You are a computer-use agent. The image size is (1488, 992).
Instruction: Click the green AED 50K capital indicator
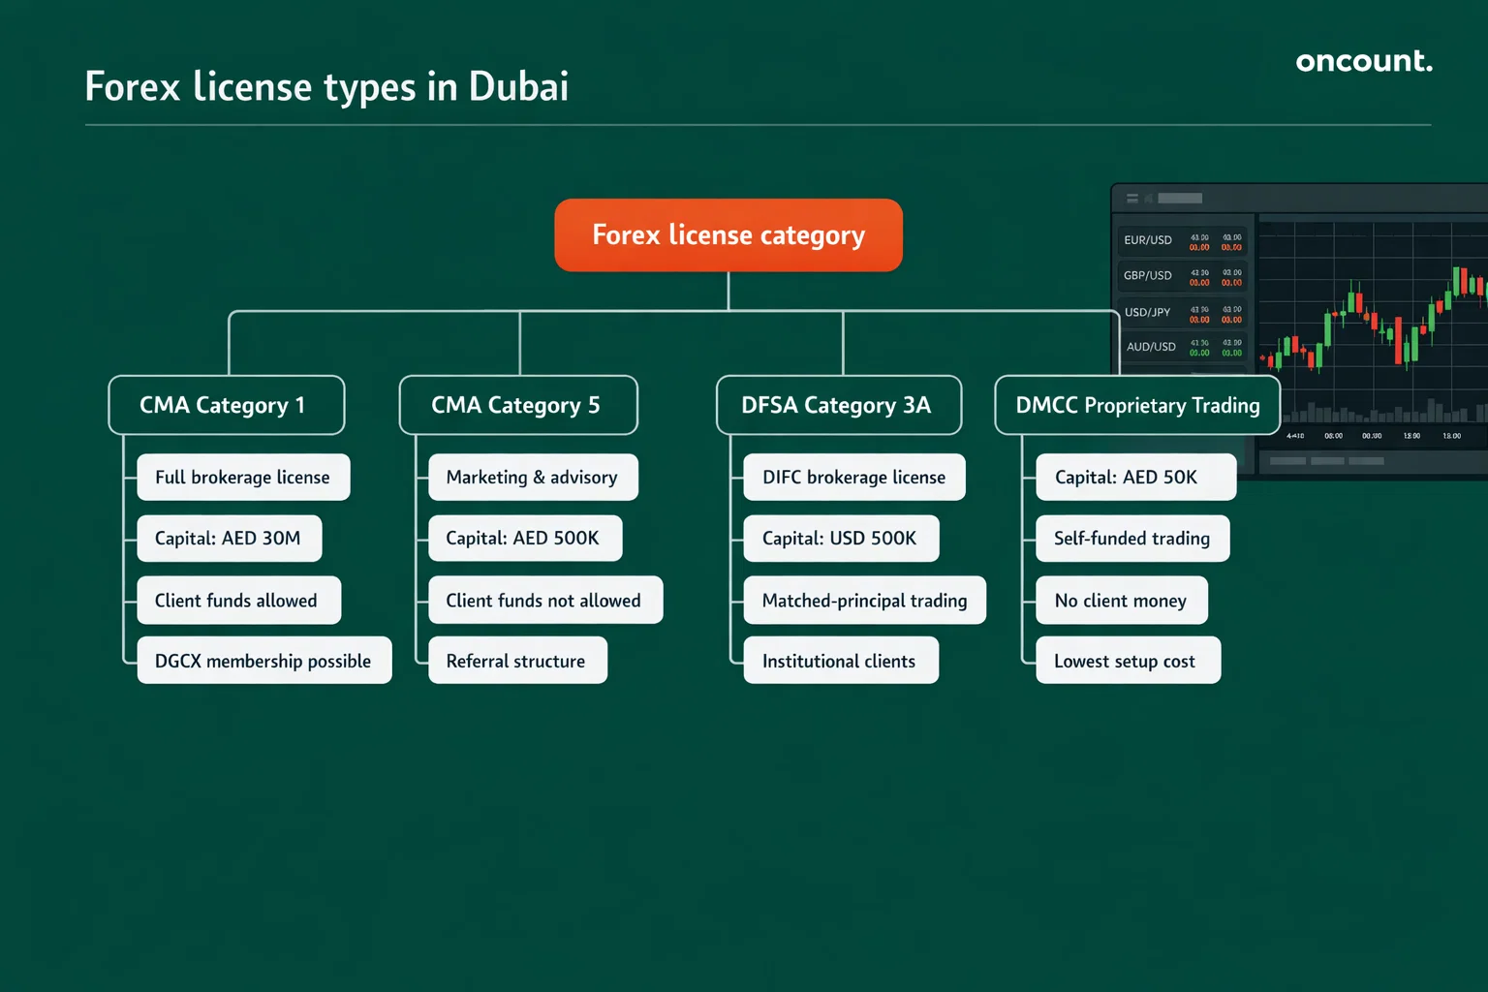coord(1135,477)
